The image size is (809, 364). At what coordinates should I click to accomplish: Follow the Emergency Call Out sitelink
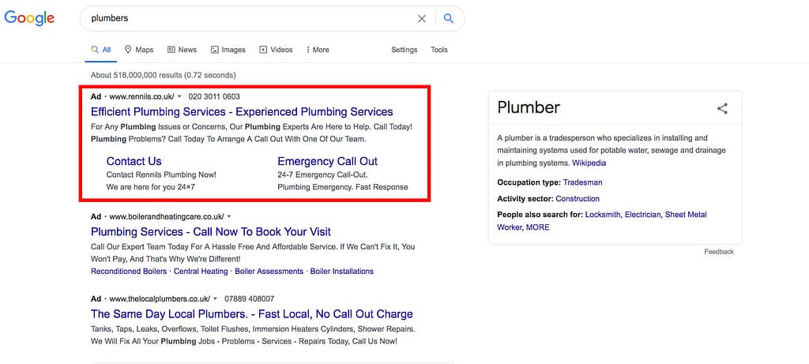(328, 161)
